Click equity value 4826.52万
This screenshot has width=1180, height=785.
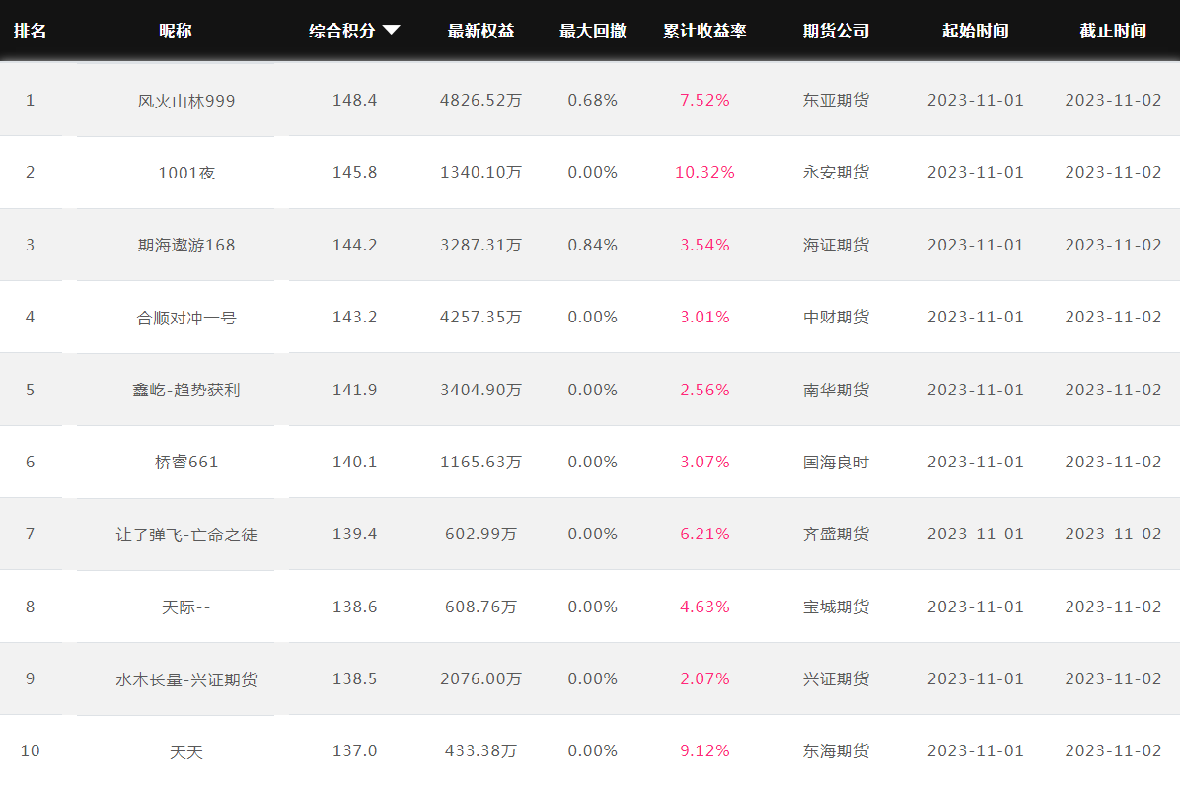(x=480, y=100)
